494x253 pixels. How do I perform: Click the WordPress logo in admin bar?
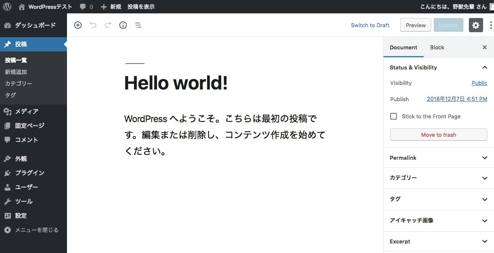7,7
